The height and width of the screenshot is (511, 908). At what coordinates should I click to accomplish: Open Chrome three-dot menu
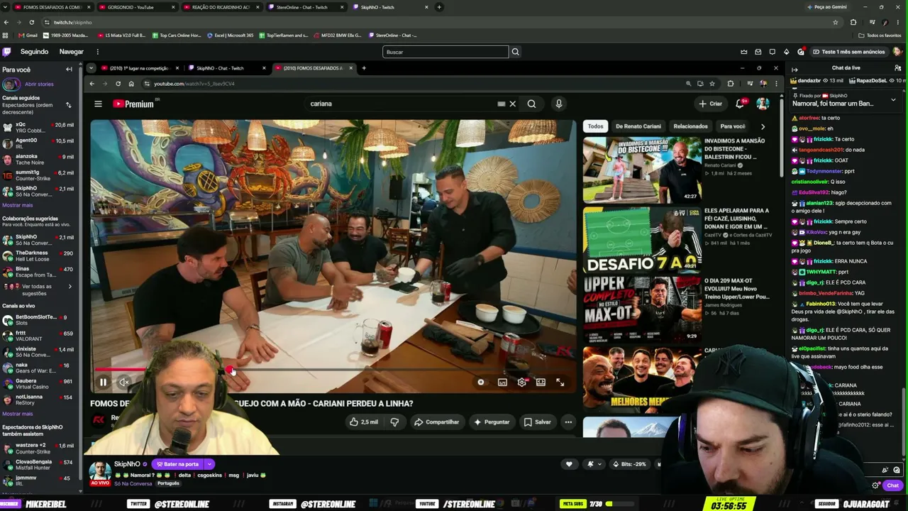899,22
